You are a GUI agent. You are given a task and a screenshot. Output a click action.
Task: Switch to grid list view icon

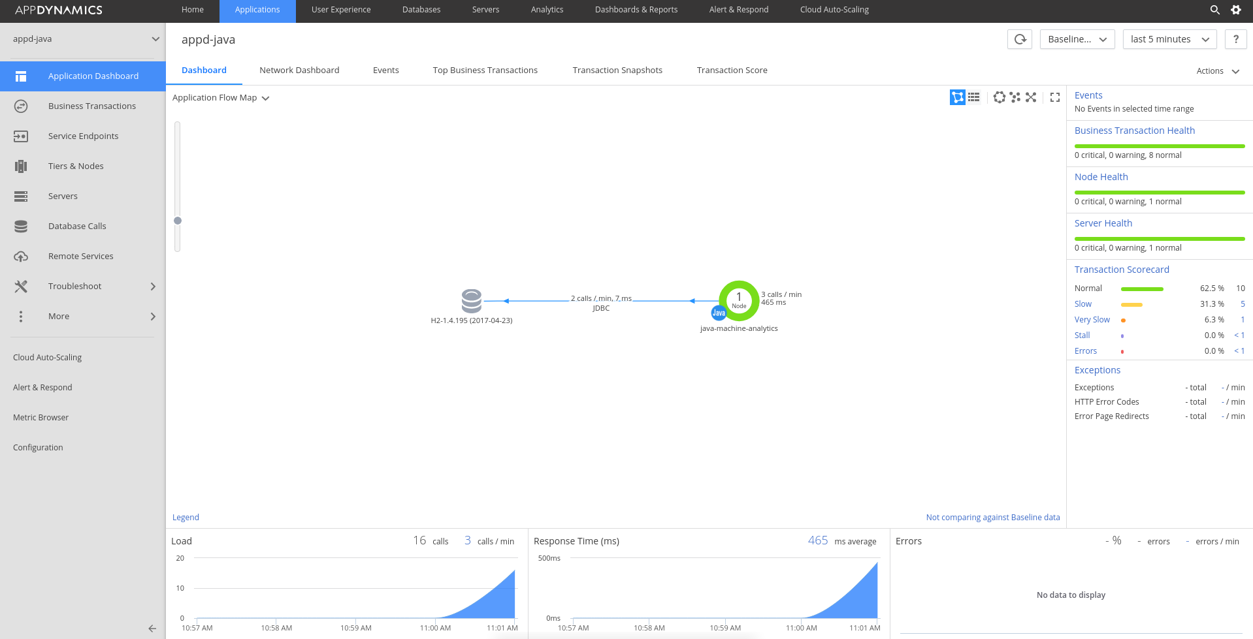[974, 97]
